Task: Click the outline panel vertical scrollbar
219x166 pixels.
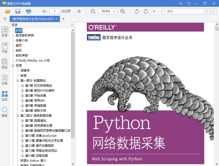Action: [73, 85]
